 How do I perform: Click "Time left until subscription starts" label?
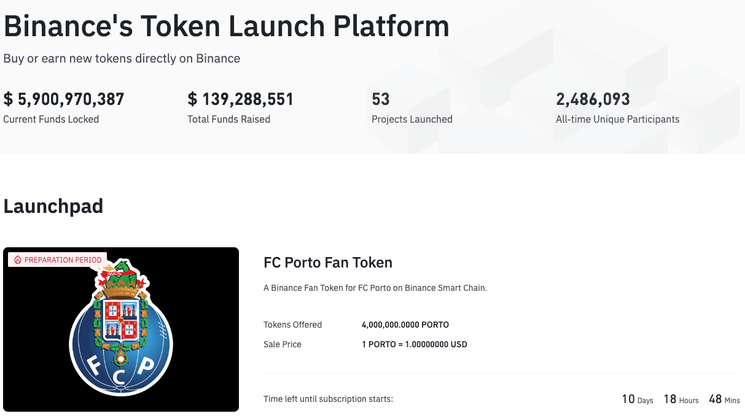click(328, 399)
